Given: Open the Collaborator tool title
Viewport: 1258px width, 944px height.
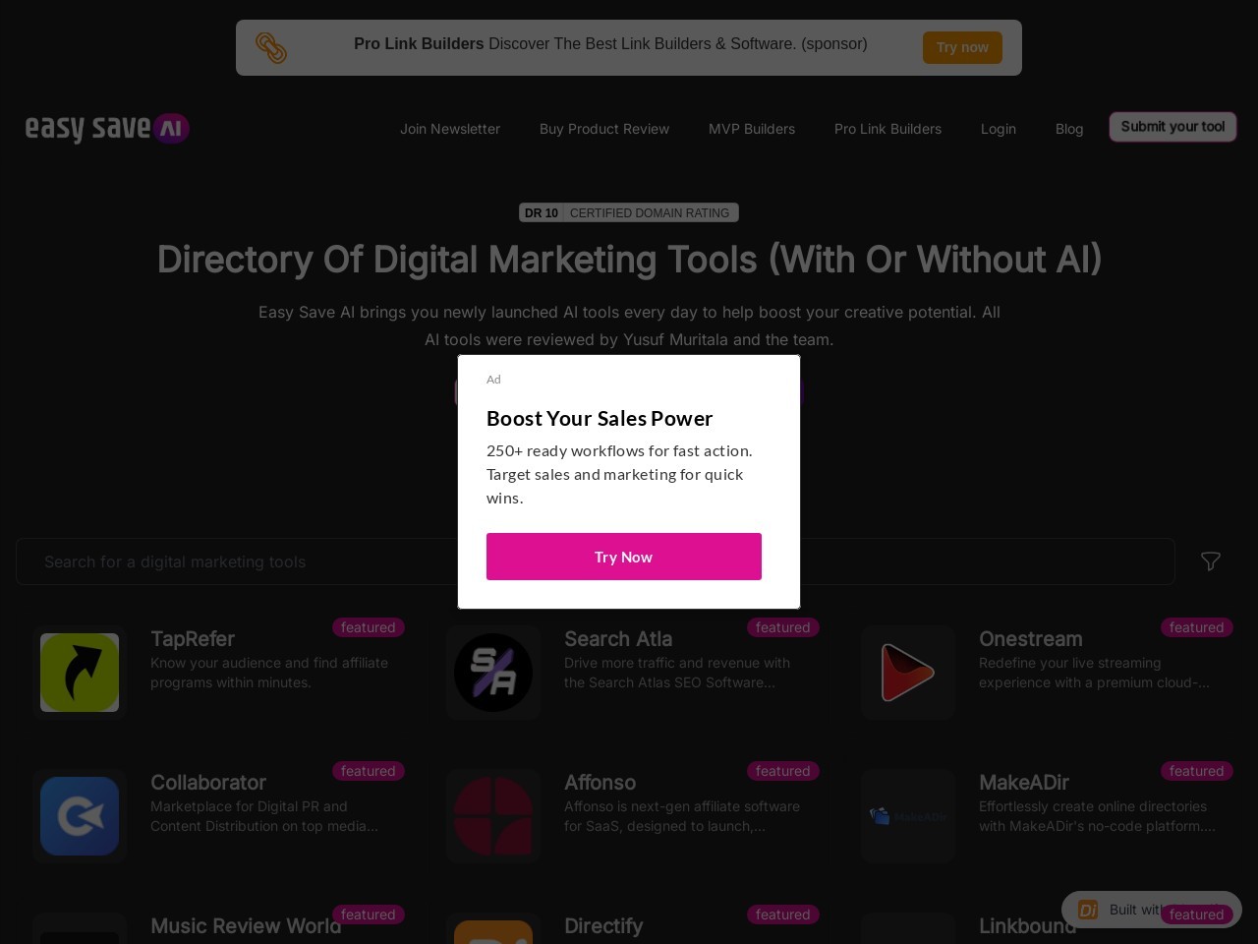Looking at the screenshot, I should (x=208, y=783).
